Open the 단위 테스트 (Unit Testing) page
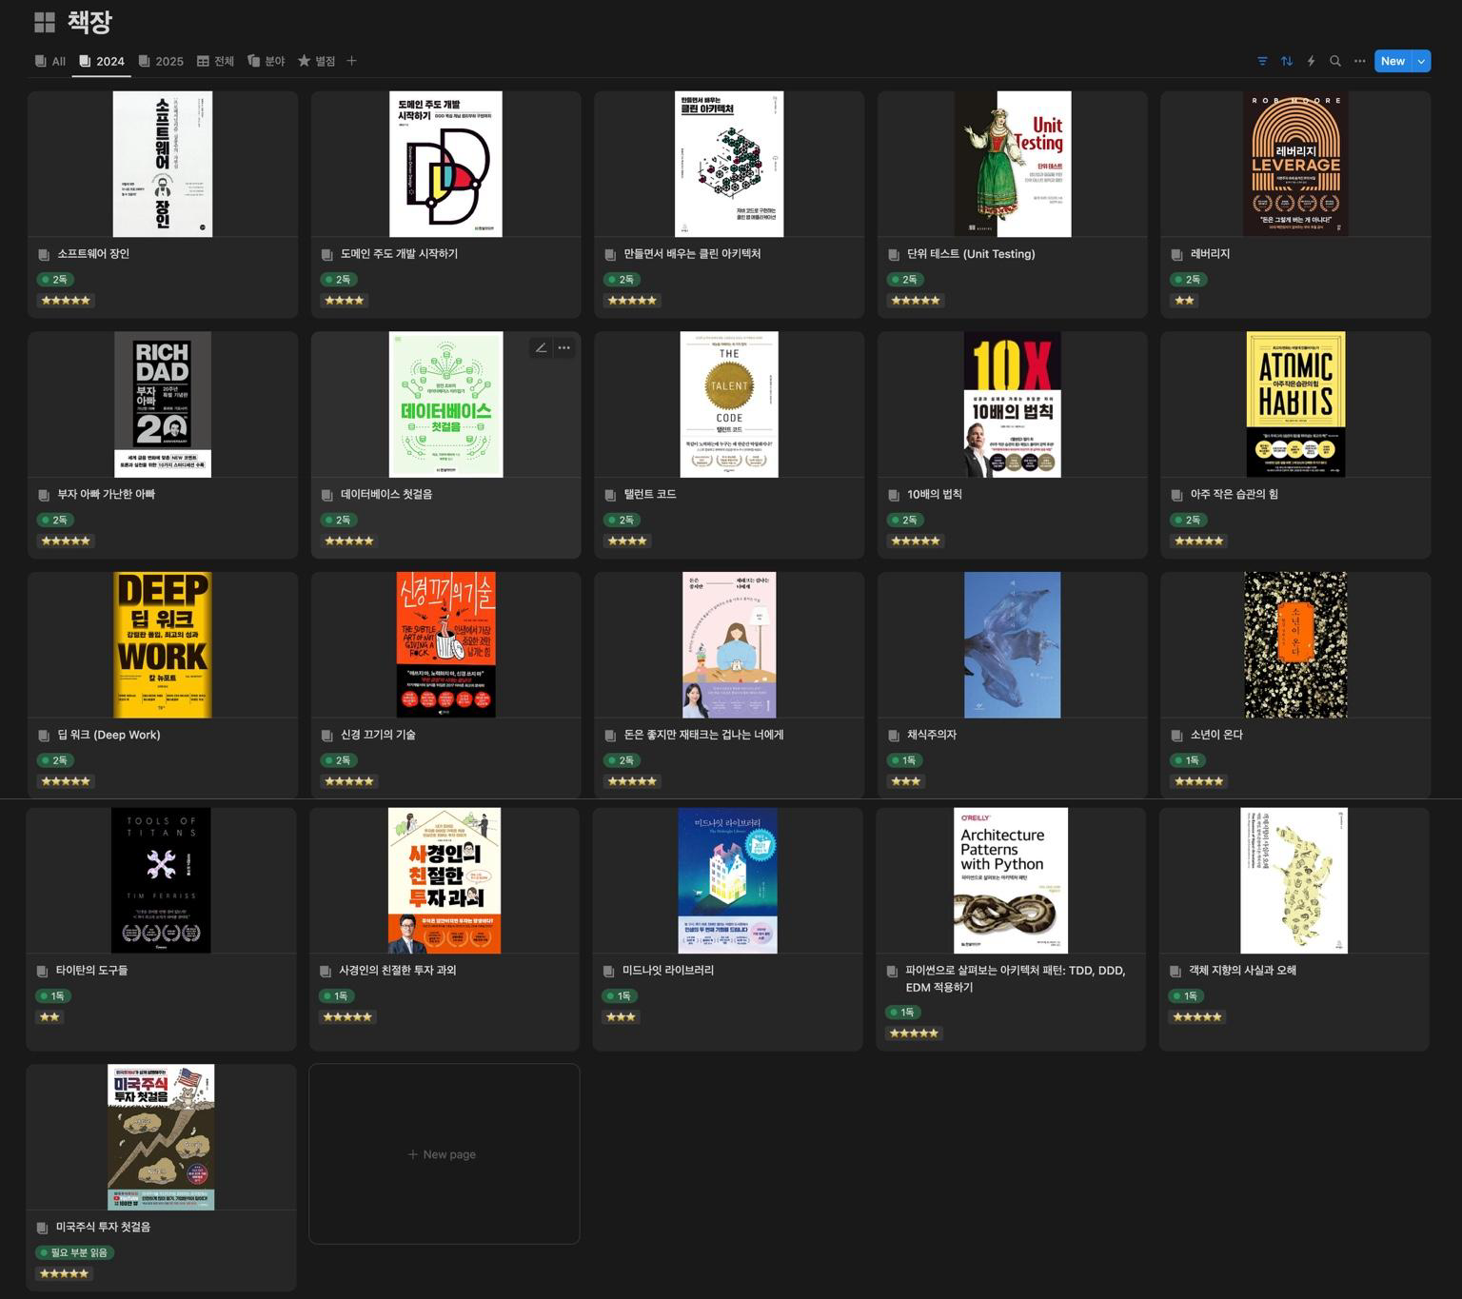 coord(971,254)
